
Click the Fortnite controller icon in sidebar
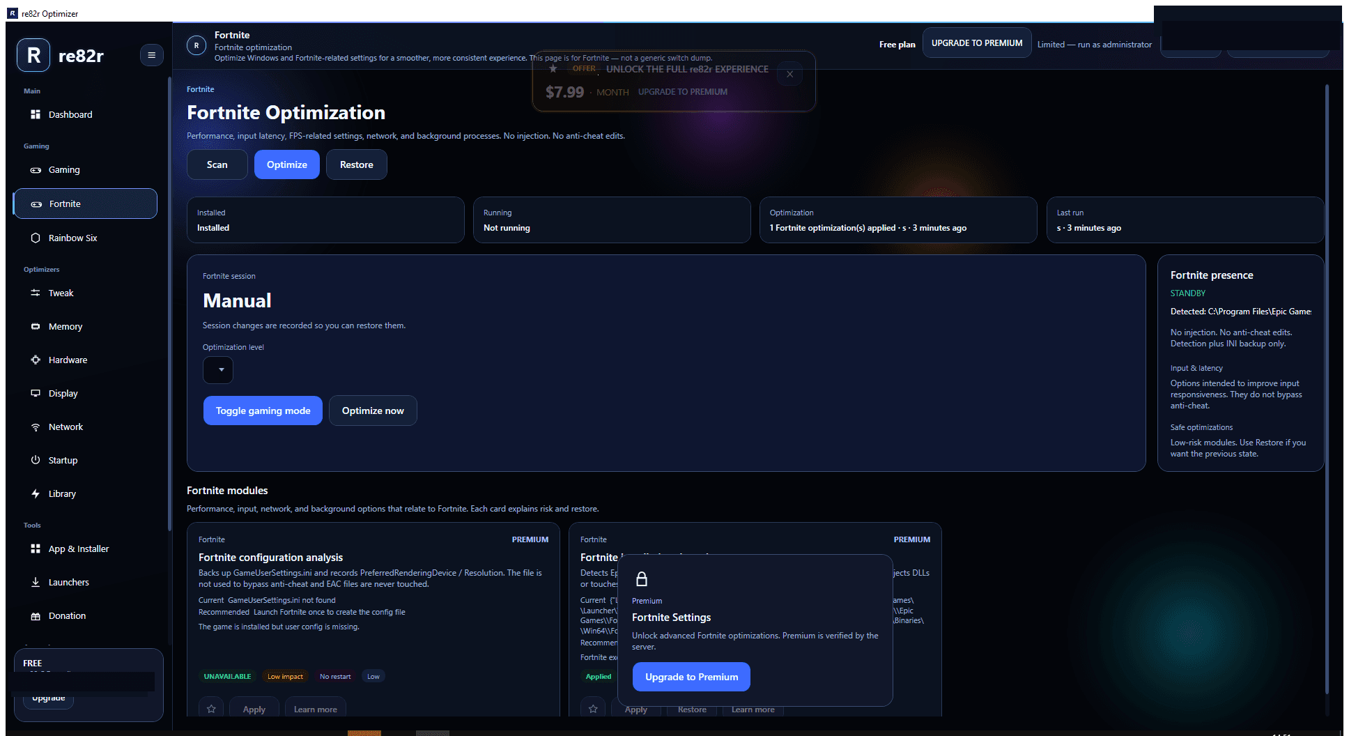pyautogui.click(x=36, y=204)
